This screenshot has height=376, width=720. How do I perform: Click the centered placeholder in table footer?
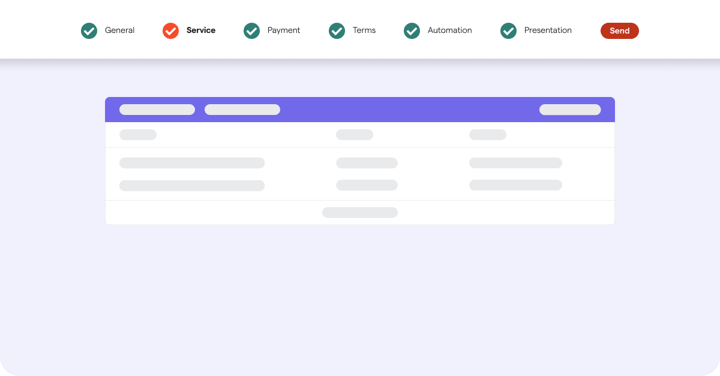pos(359,213)
